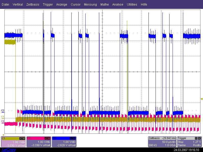Open the Cursor menu
The height and width of the screenshot is (152, 203).
click(x=76, y=5)
